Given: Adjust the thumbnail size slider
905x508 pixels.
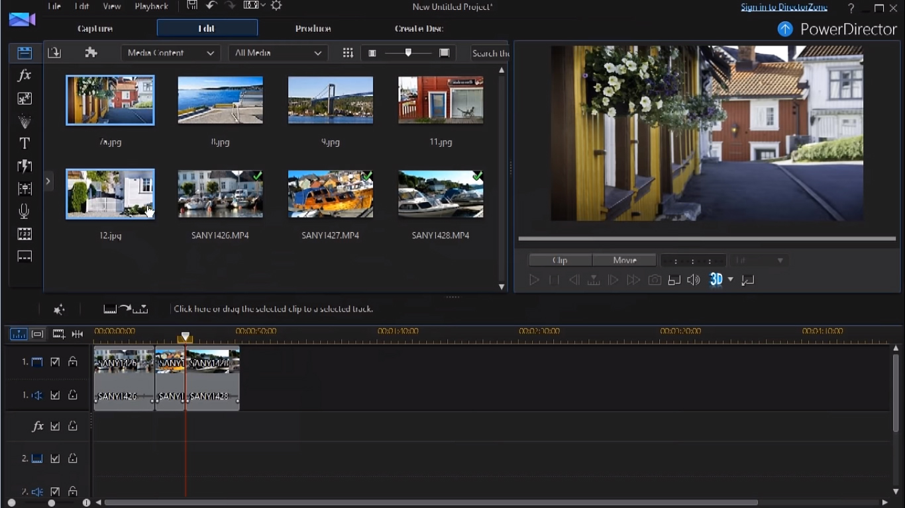Looking at the screenshot, I should [408, 53].
